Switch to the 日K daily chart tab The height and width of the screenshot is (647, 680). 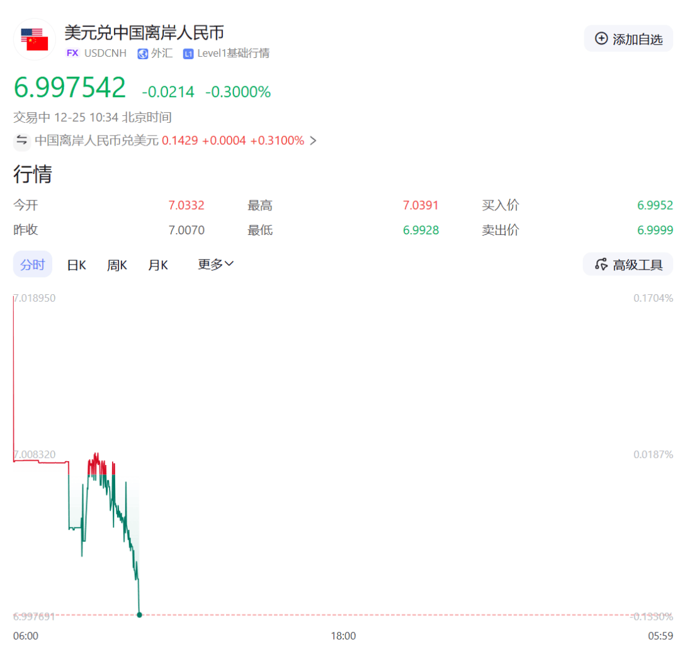coord(76,264)
